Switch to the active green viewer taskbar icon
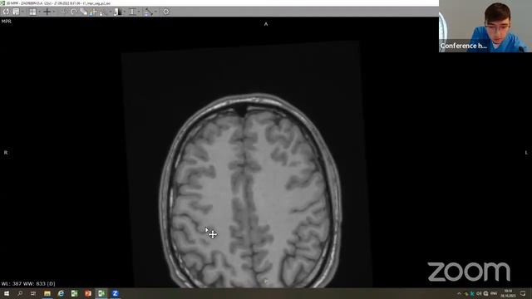532x299 pixels. coord(101,293)
